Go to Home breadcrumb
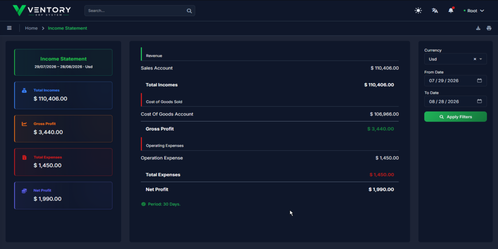498x249 pixels. click(31, 28)
